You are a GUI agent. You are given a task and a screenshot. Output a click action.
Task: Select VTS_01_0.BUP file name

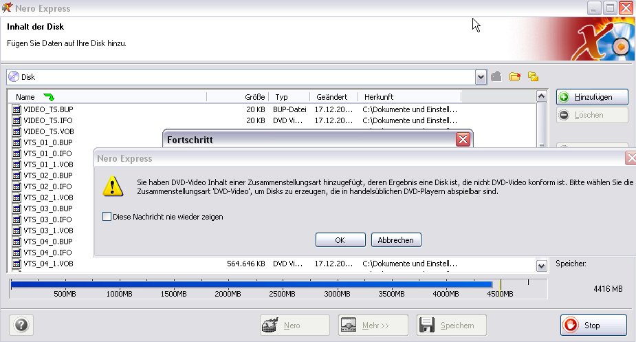pyautogui.click(x=48, y=142)
